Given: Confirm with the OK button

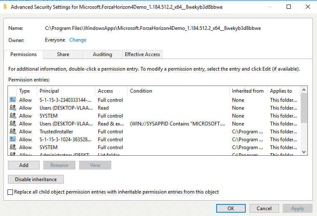Looking at the screenshot, I should point(231,209).
